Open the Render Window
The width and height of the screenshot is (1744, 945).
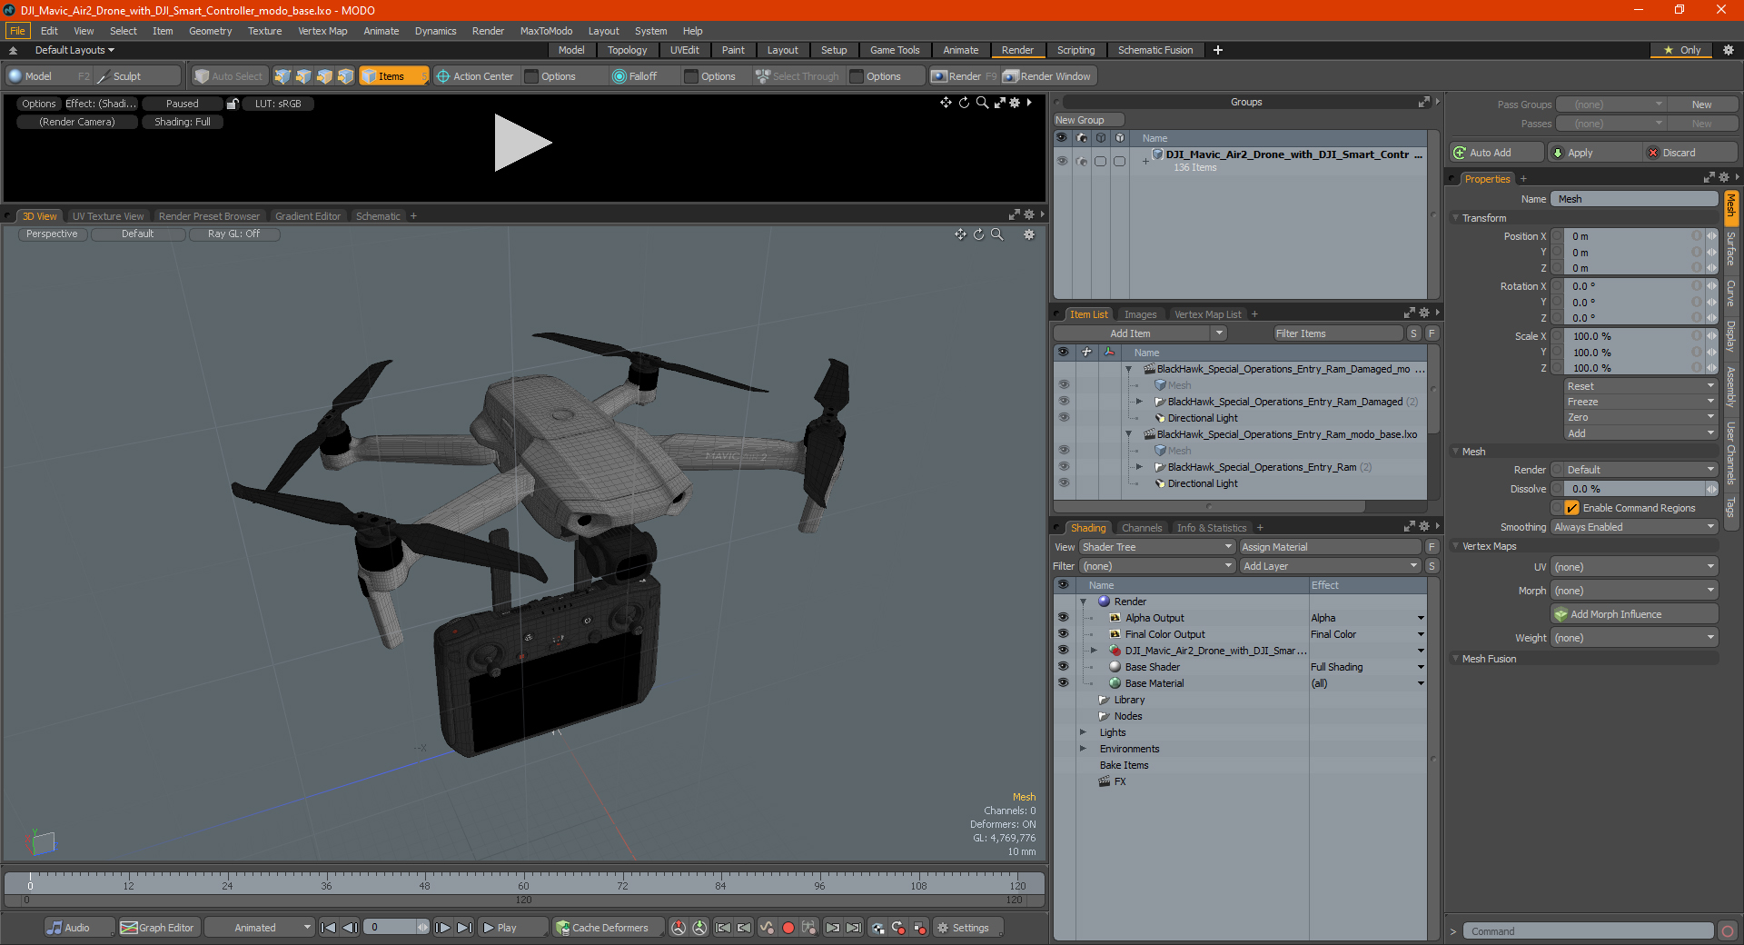pyautogui.click(x=1047, y=76)
